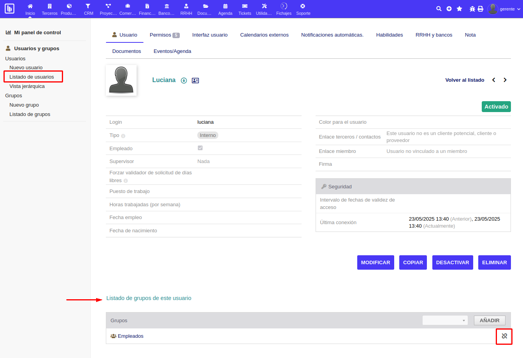Expand the gerente user menu
This screenshot has height=358, width=523.
pos(504,9)
